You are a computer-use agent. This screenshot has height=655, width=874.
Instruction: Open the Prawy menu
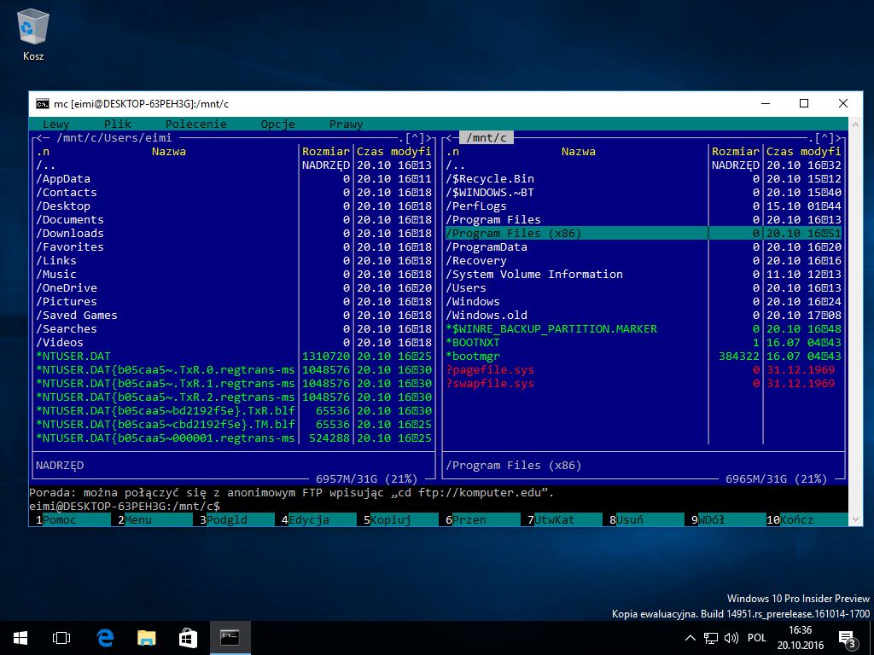point(346,125)
